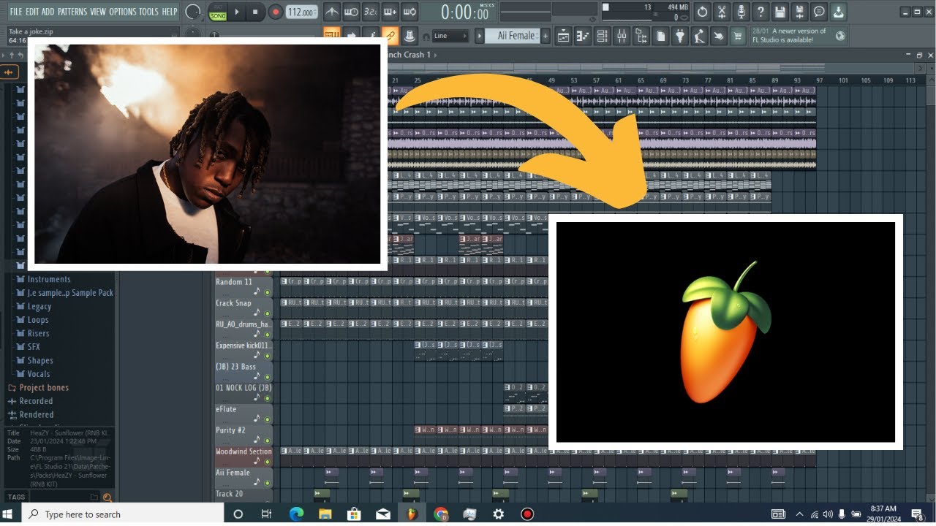The image size is (936, 526).
Task: Click the save new version icon
Action: click(800, 12)
